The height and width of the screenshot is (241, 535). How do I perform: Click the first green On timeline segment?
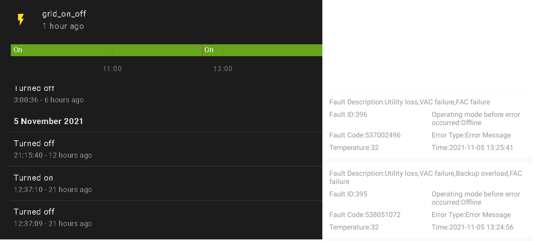click(x=107, y=50)
